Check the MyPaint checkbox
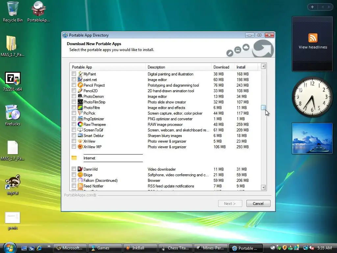The image size is (337, 253). [74, 74]
